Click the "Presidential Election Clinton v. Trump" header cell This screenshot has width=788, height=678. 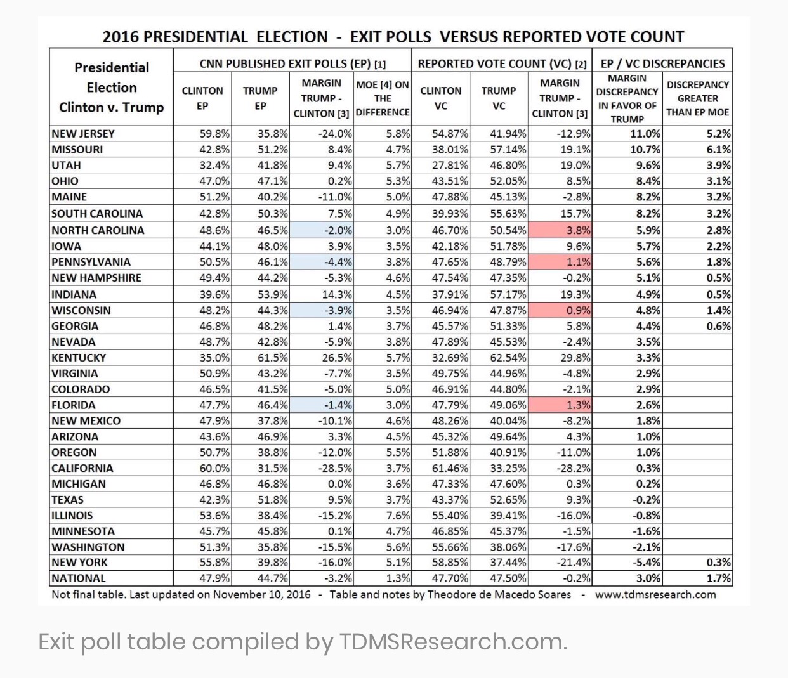point(111,87)
